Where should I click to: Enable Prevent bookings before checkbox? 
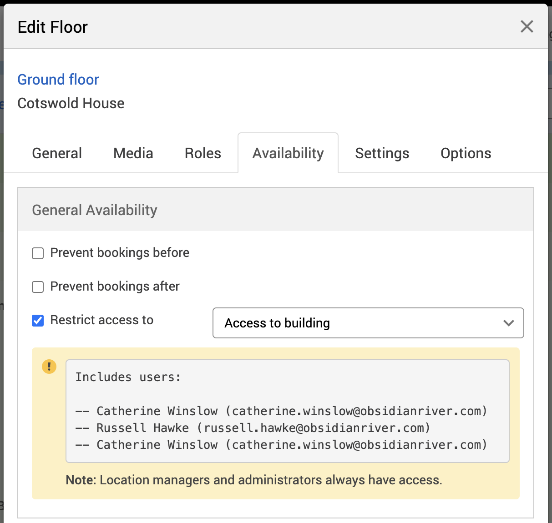click(38, 253)
